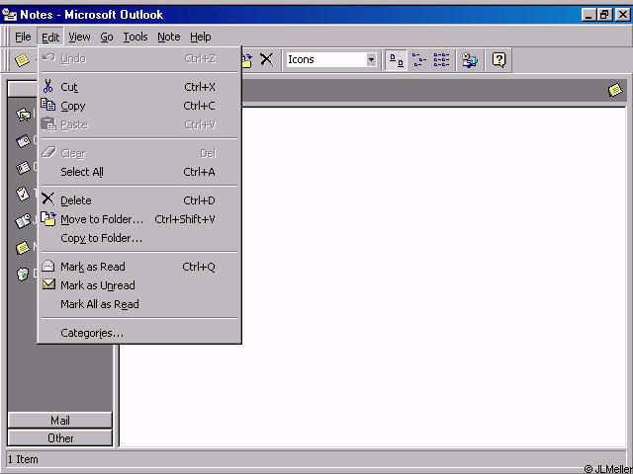633x474 pixels.
Task: Switch to Large Icons view button
Action: 396,60
